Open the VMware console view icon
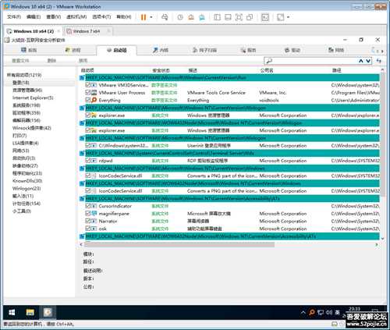This screenshot has width=390, height=330. coord(265,17)
